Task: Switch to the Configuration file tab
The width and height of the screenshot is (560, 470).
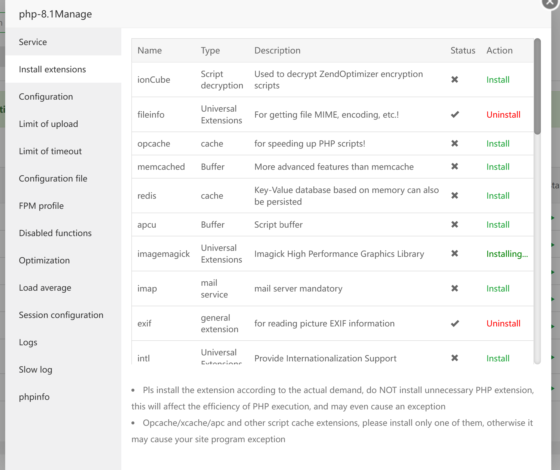Action: pos(53,179)
